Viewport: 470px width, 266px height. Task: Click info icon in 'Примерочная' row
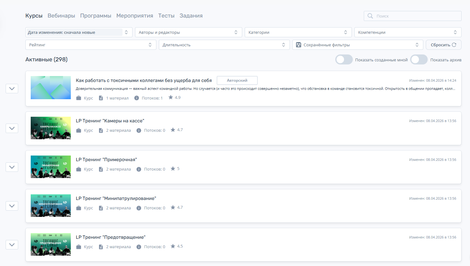[139, 169]
